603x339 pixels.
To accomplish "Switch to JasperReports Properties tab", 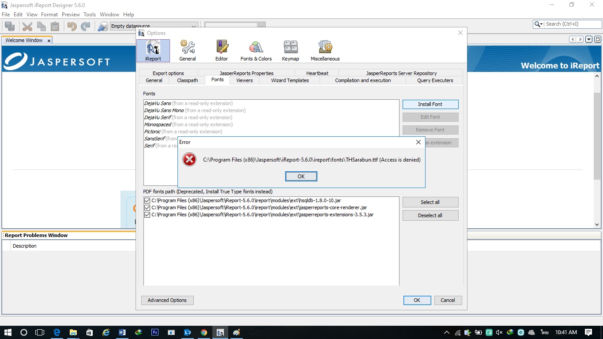I will coord(246,73).
